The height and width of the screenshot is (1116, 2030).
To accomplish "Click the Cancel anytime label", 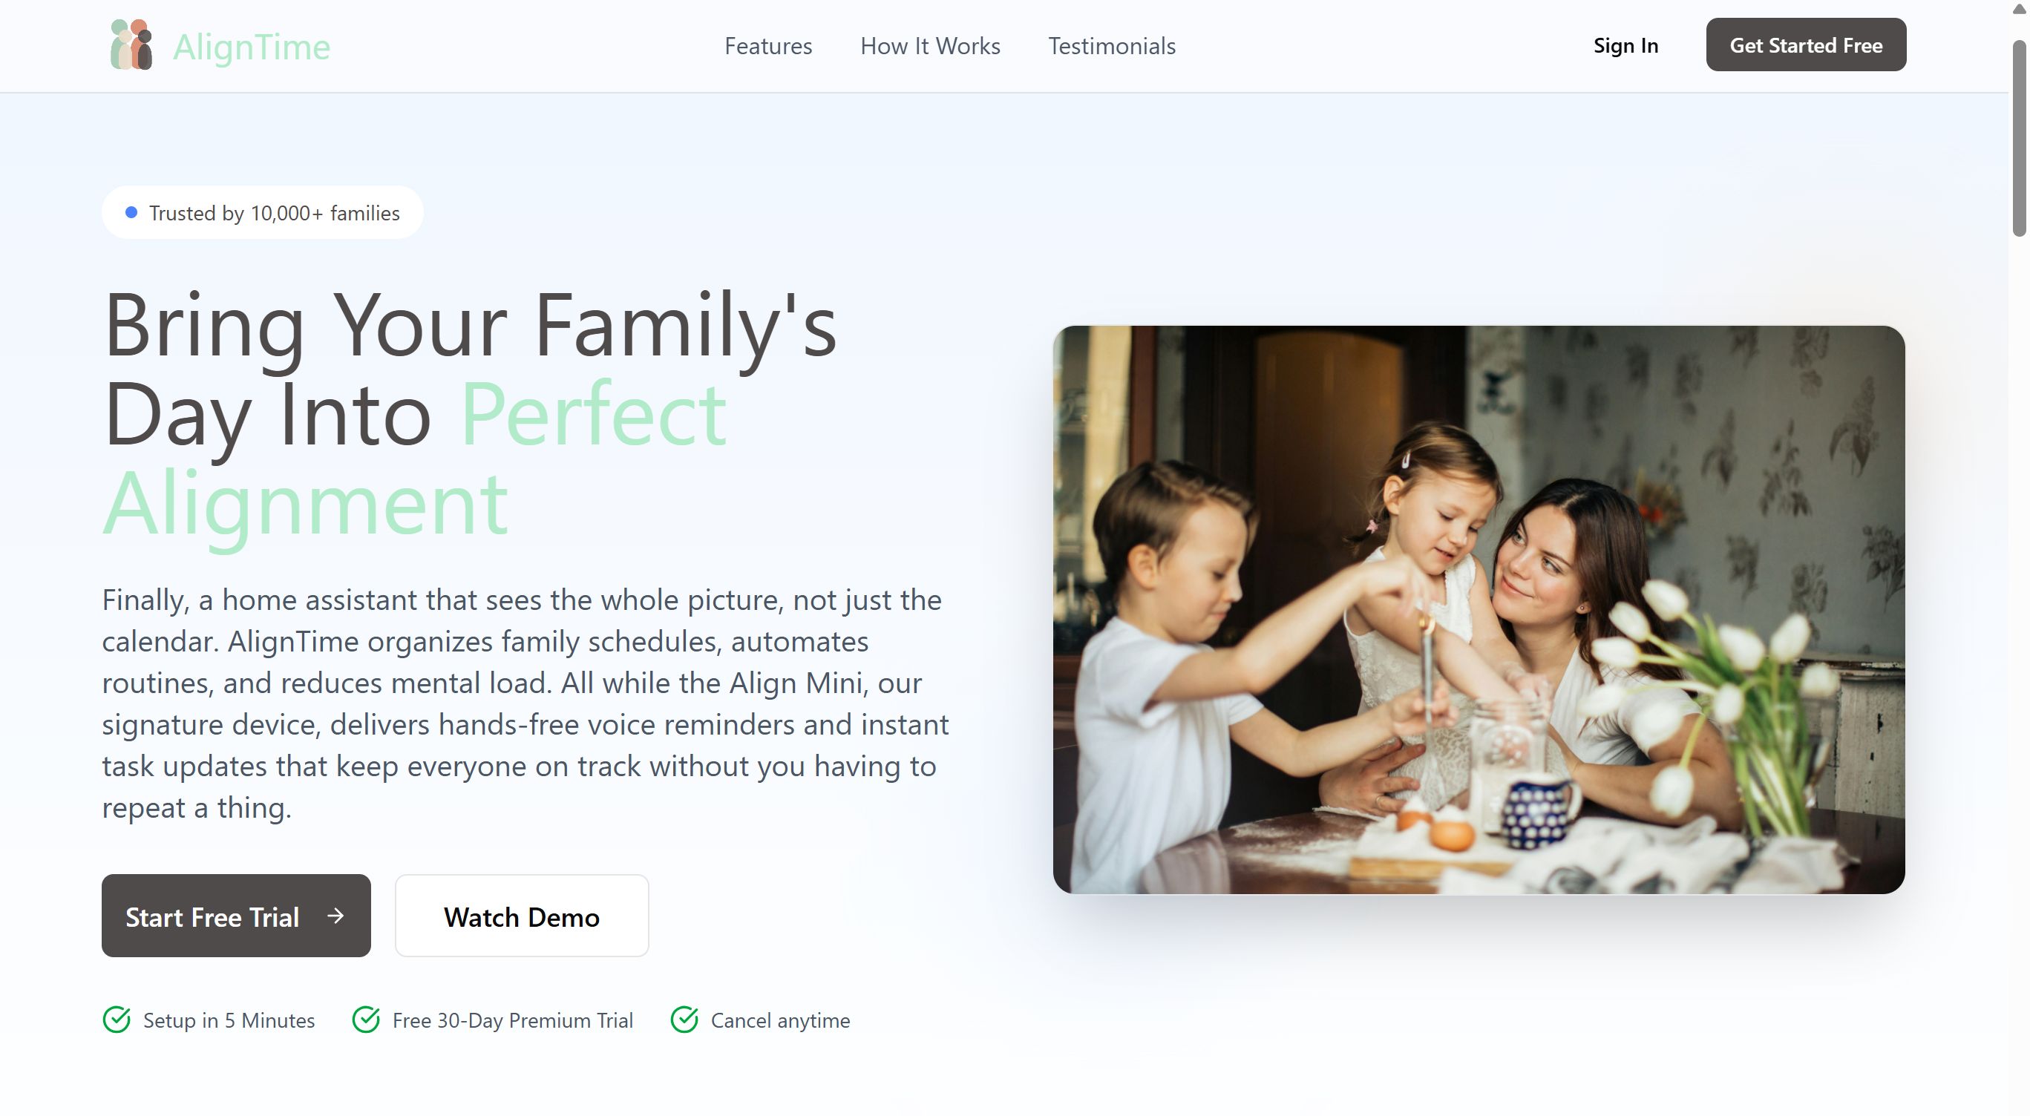I will (x=780, y=1020).
